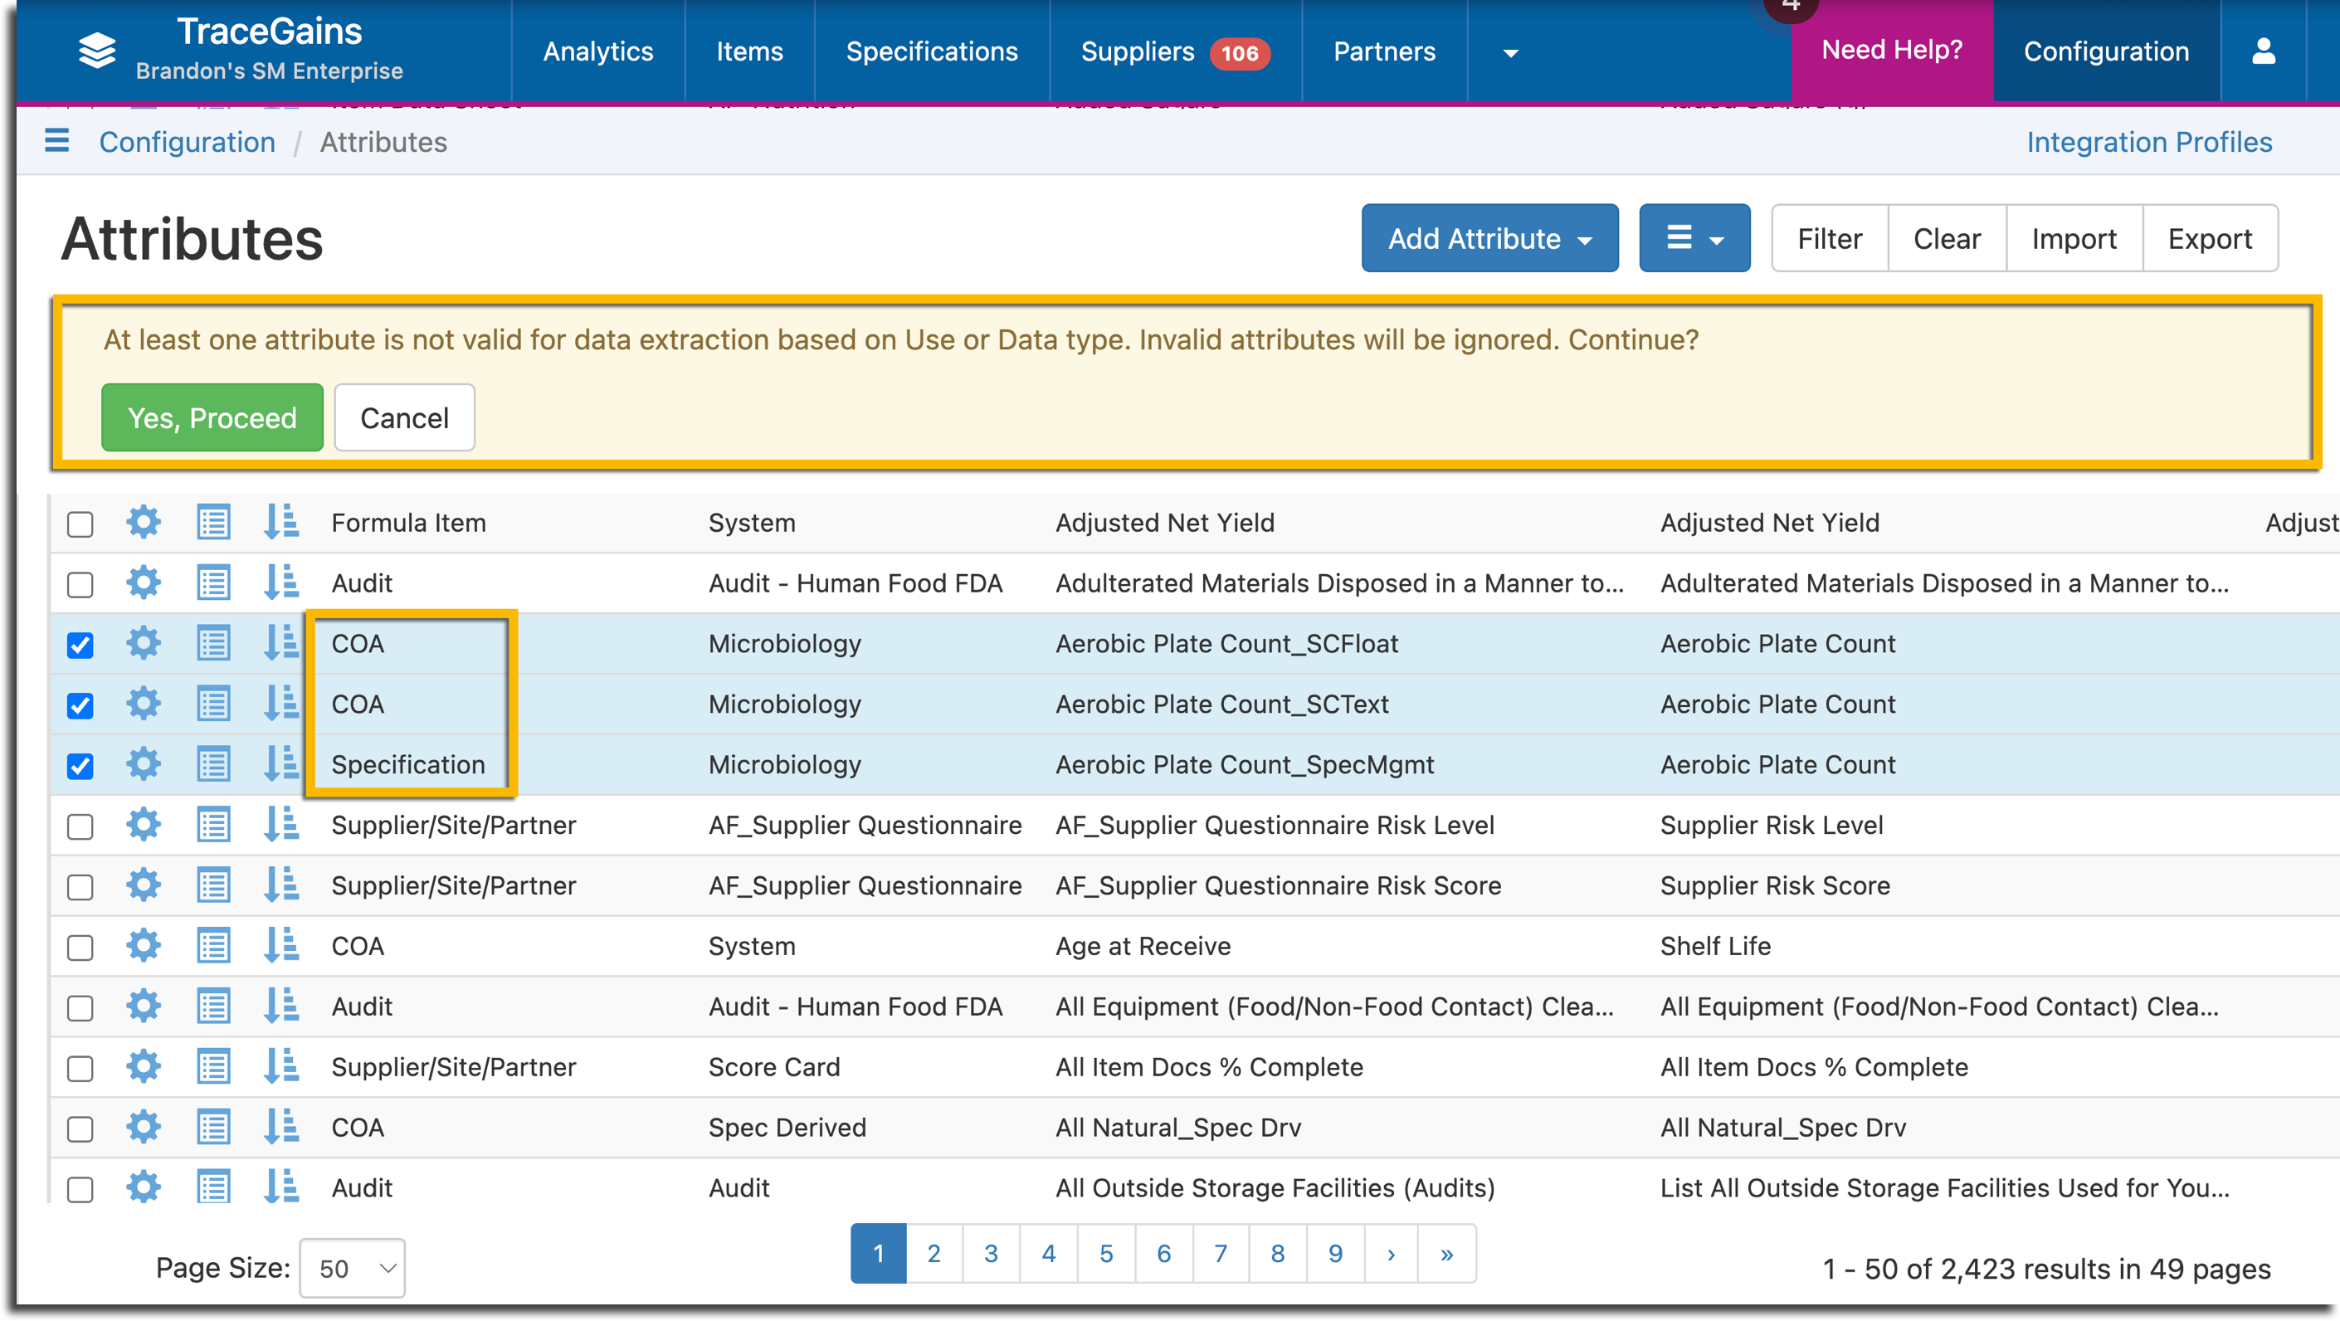Click the Export button

point(2210,238)
